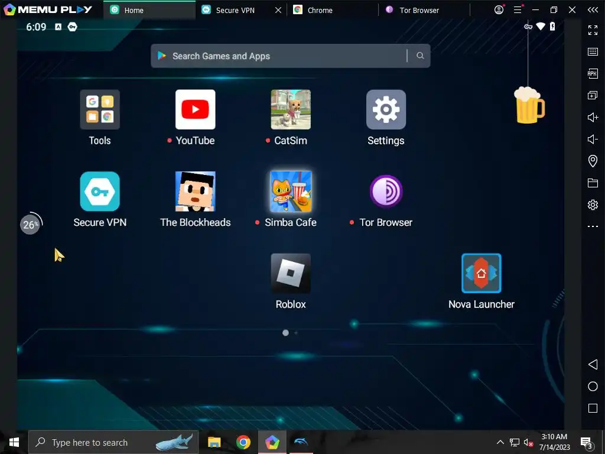The height and width of the screenshot is (454, 605).
Task: Launch the Roblox app
Action: coord(291,273)
